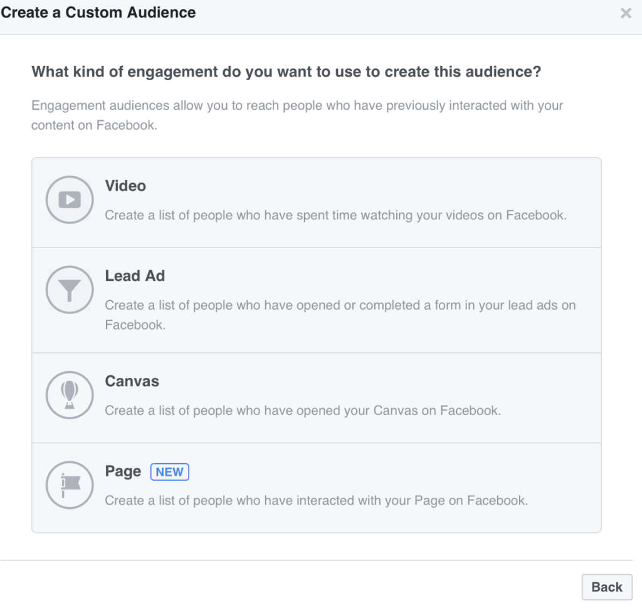The height and width of the screenshot is (608, 642).
Task: Click the description about opened your Canvas
Action: click(303, 411)
